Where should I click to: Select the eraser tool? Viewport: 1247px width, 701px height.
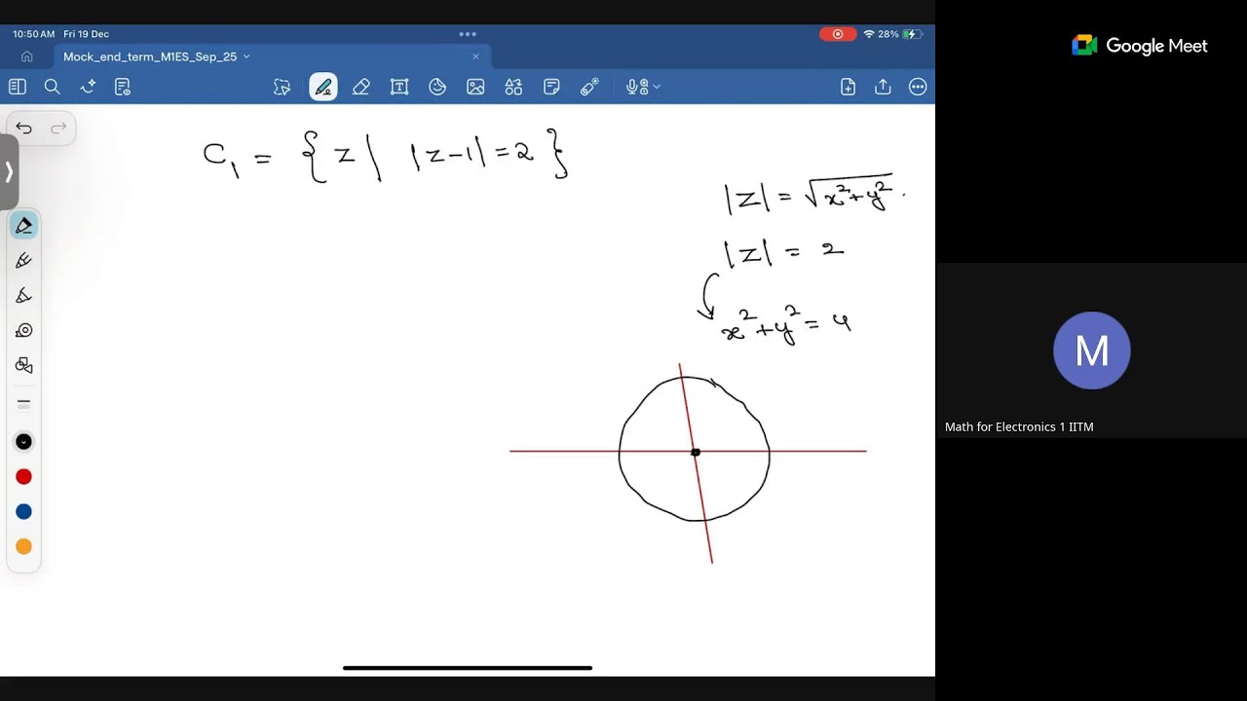361,87
